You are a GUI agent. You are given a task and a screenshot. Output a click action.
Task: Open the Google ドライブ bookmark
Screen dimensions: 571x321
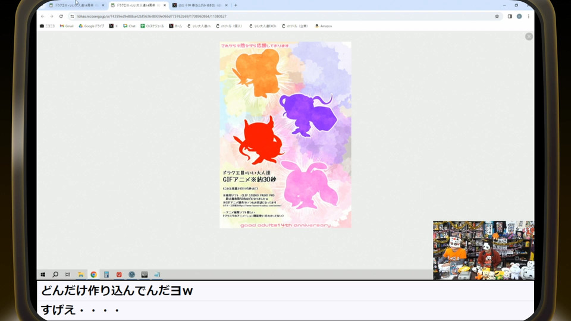click(x=92, y=26)
